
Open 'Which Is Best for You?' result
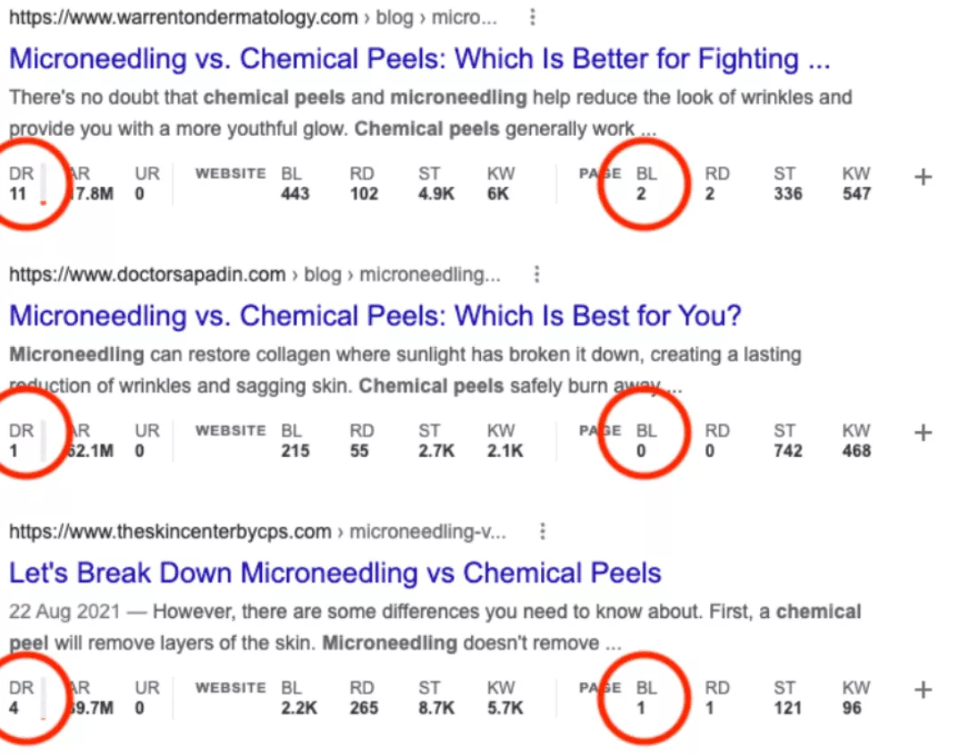pyautogui.click(x=375, y=316)
